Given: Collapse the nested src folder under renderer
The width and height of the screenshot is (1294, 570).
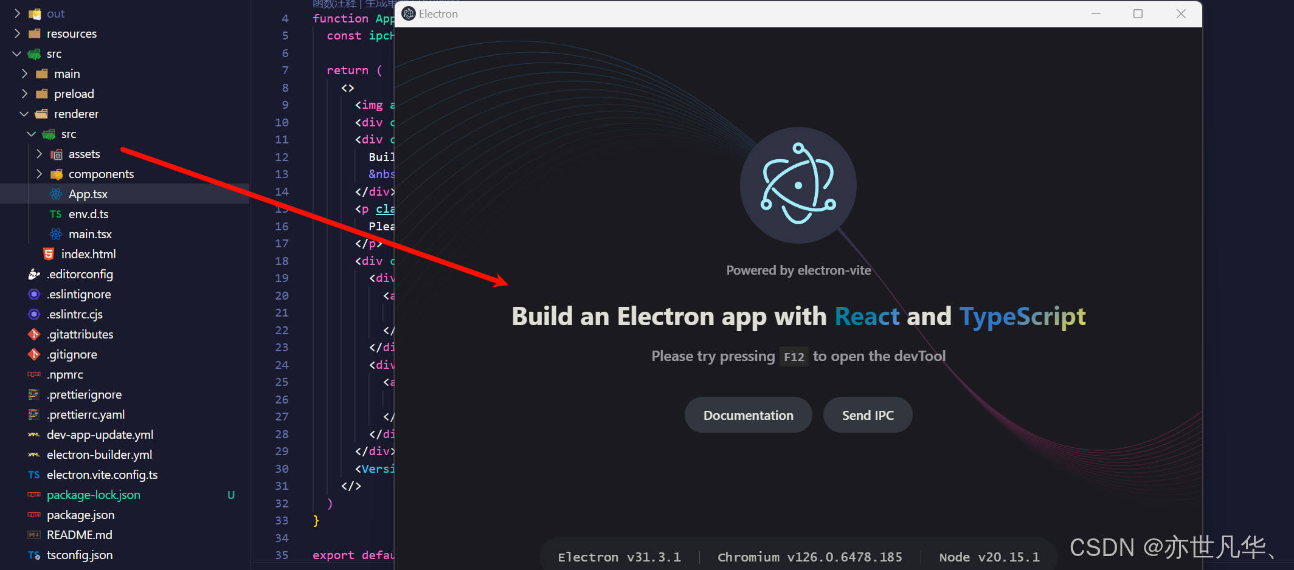Looking at the screenshot, I should (x=32, y=134).
